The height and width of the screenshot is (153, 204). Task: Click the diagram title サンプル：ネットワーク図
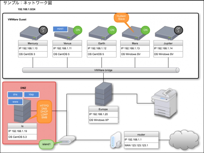click(28, 3)
